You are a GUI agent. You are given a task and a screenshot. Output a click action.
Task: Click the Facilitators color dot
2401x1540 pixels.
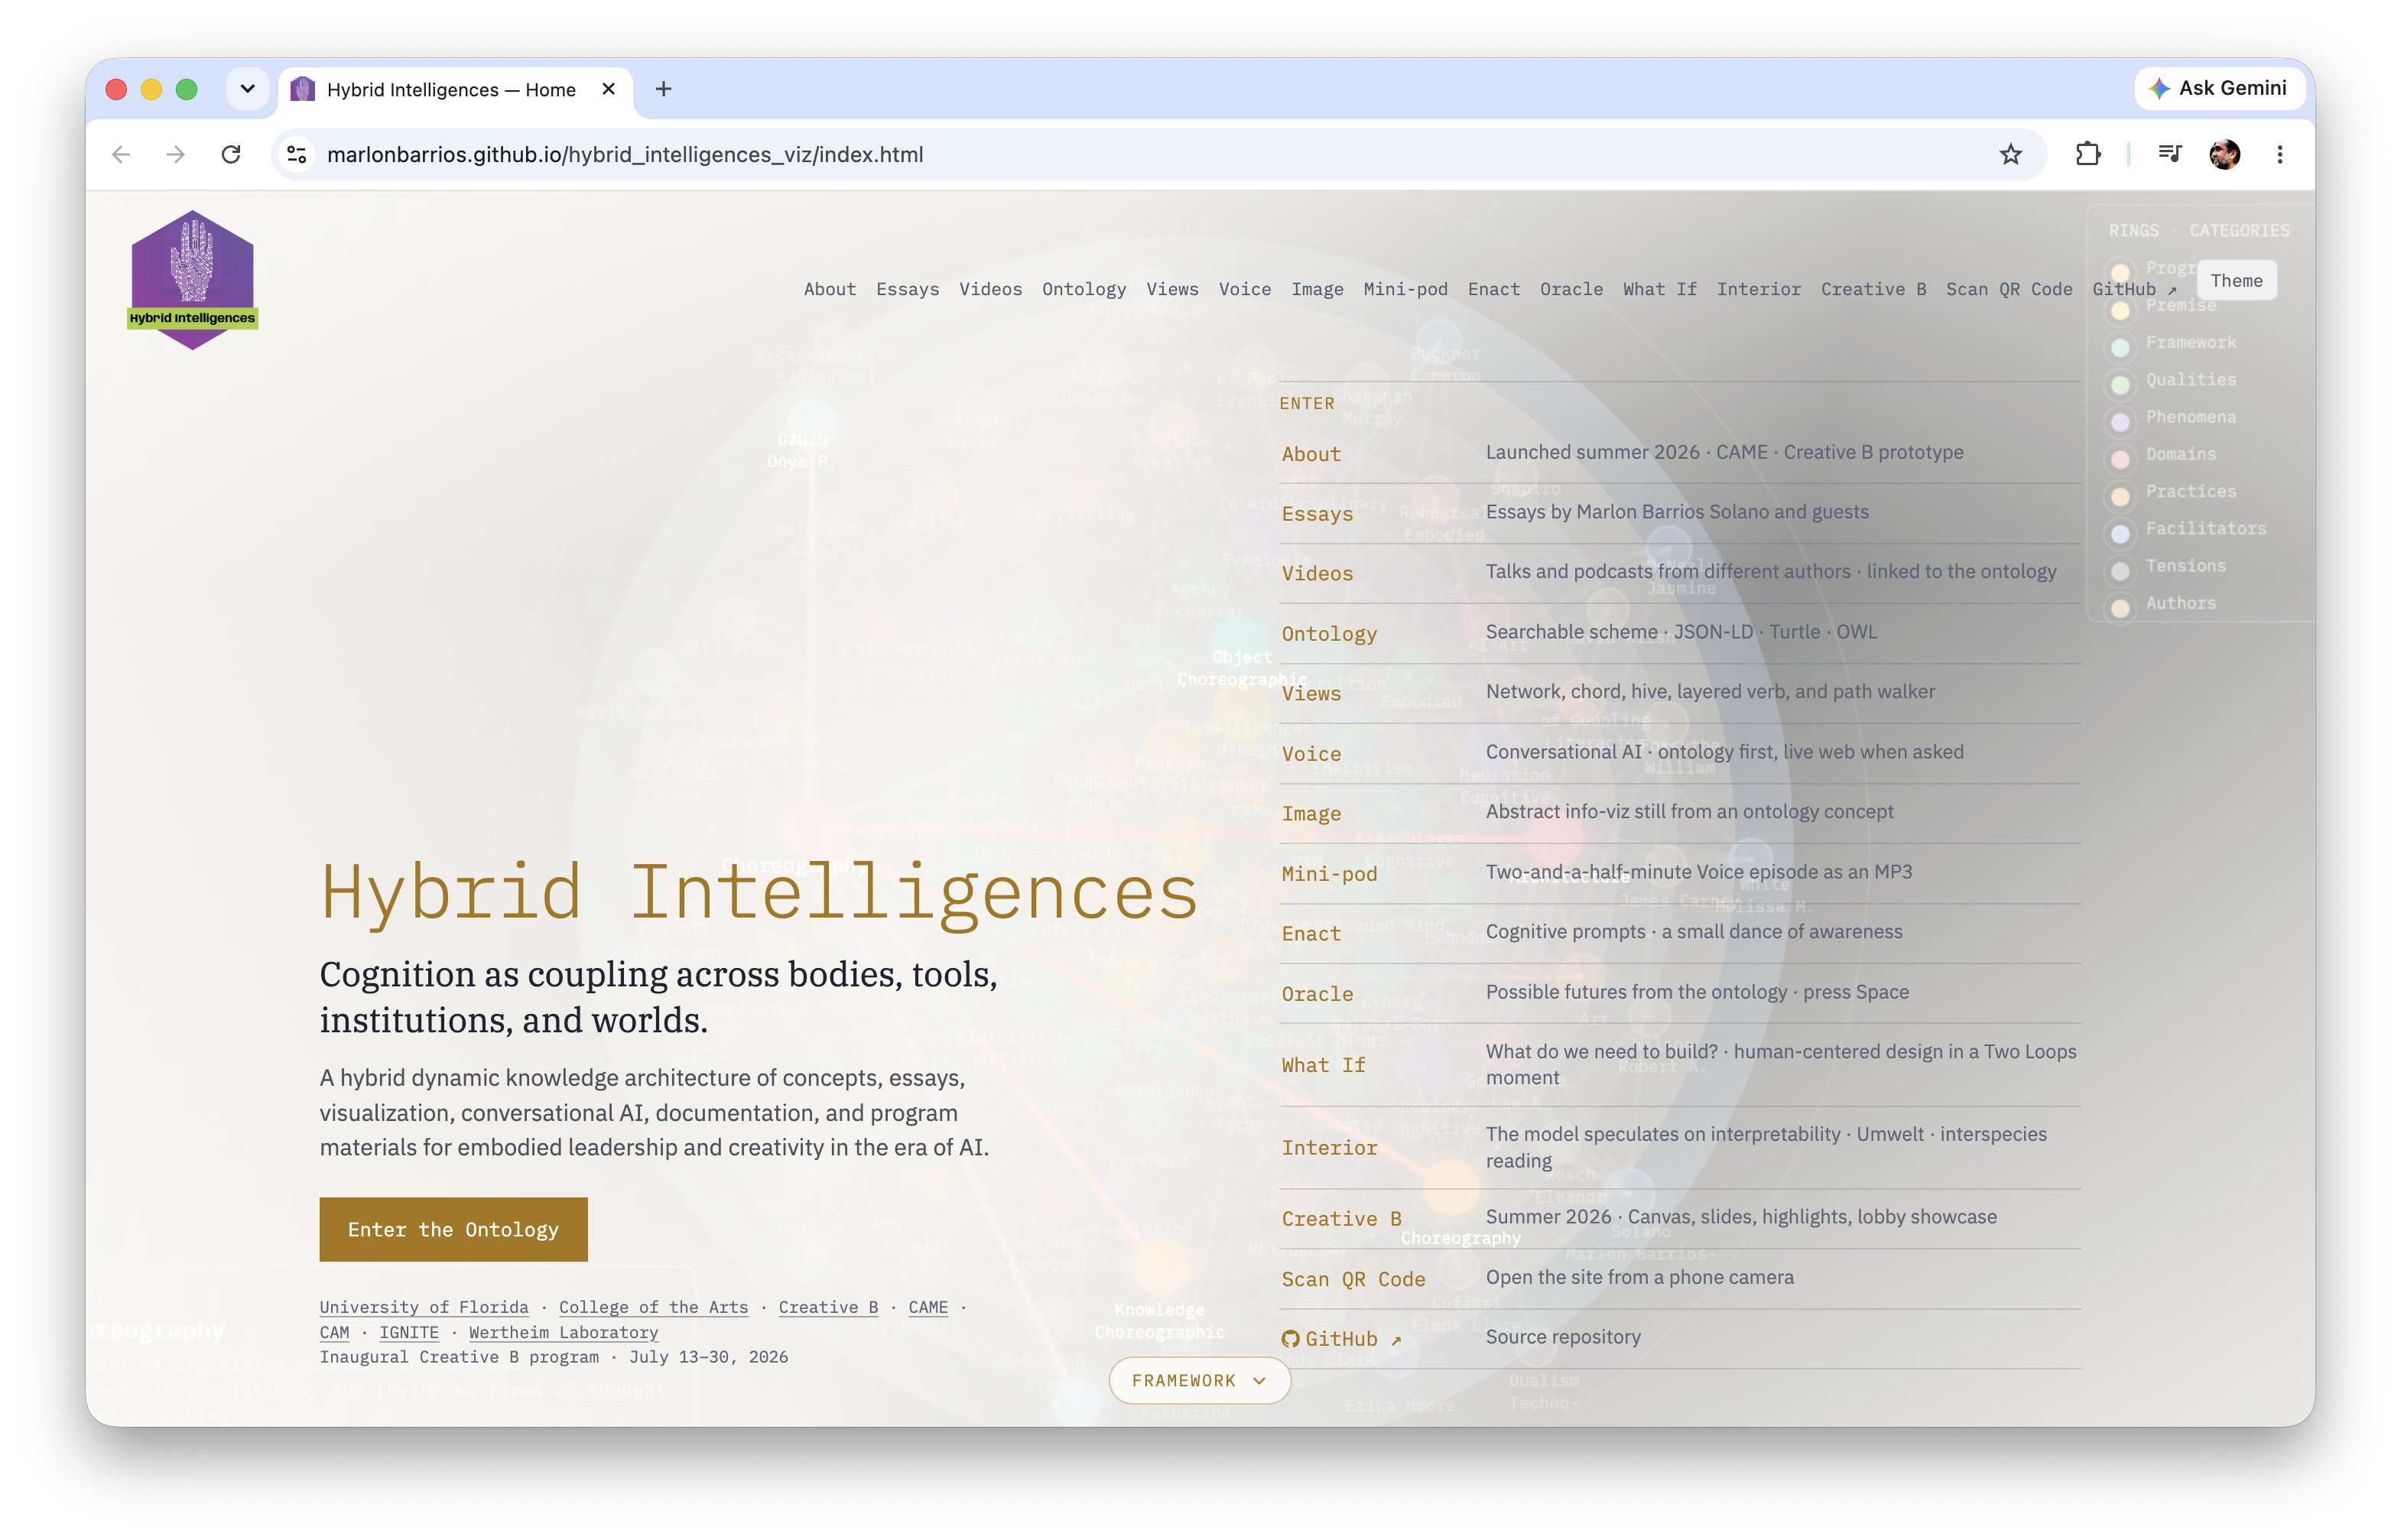pyautogui.click(x=2119, y=533)
